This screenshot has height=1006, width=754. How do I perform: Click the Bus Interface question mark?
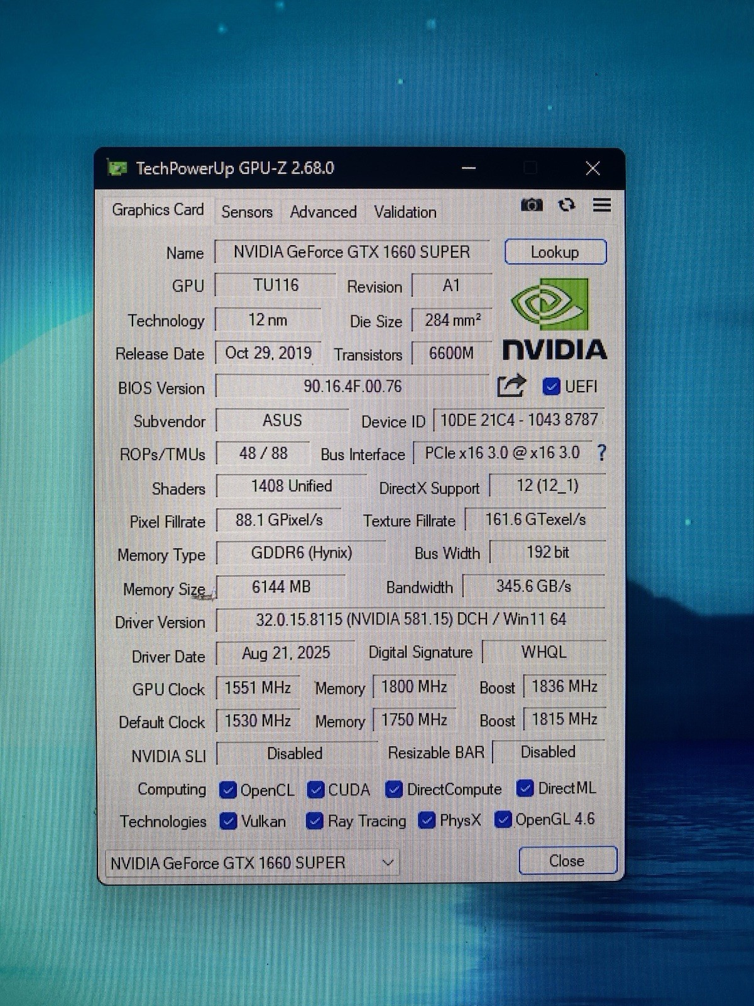[x=601, y=453]
